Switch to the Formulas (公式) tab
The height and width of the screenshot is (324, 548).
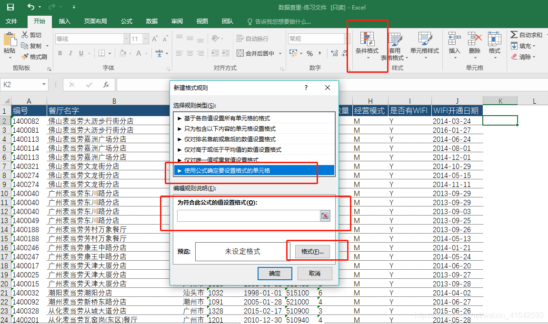(127, 21)
